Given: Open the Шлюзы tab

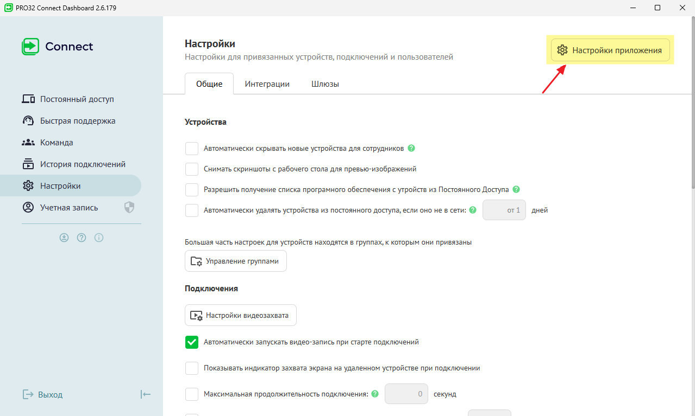Looking at the screenshot, I should pos(325,84).
